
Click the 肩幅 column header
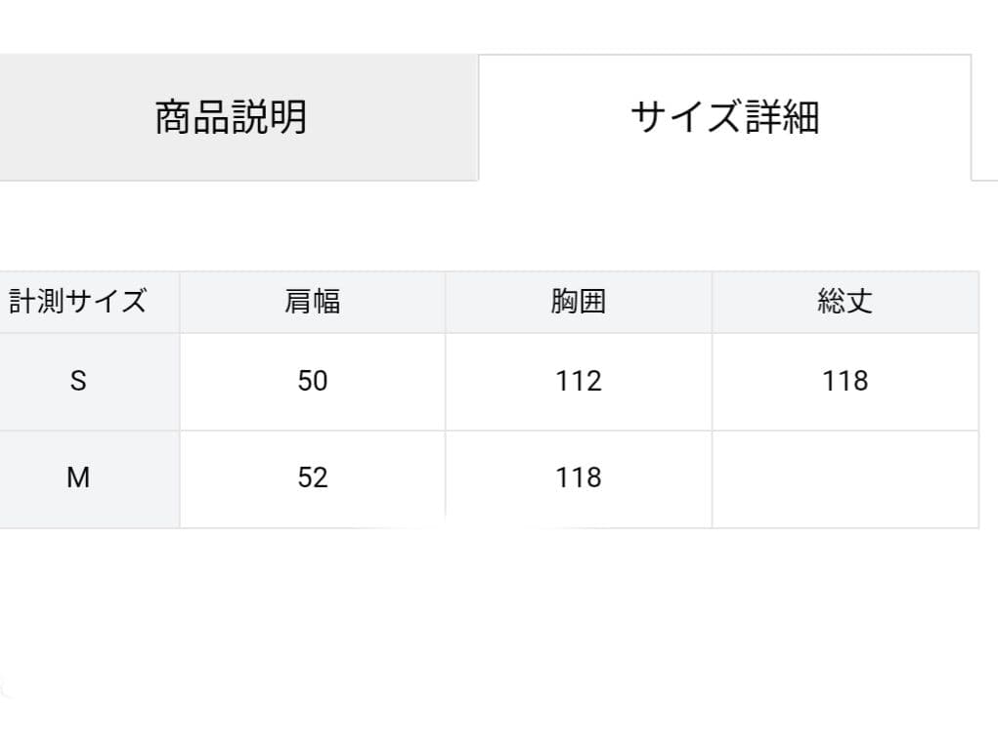pos(312,301)
